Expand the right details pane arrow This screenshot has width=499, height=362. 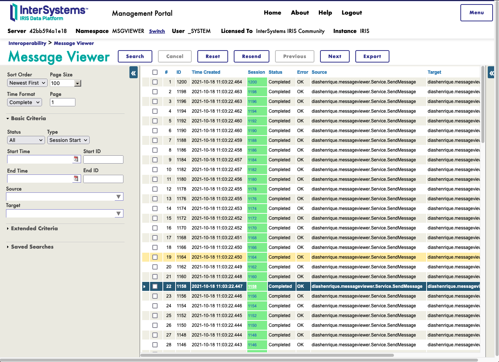point(491,73)
